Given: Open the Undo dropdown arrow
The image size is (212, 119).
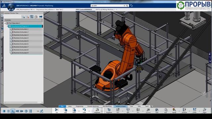Looking at the screenshot, I should point(89,111).
